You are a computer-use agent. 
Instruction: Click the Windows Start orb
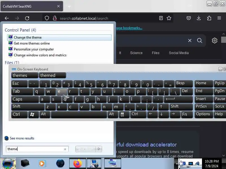[8, 164]
